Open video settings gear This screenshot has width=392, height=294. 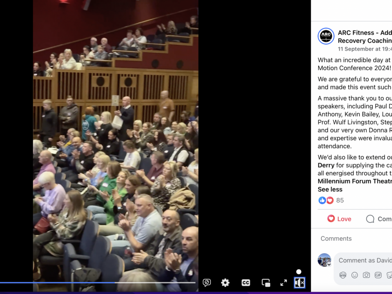click(x=225, y=283)
